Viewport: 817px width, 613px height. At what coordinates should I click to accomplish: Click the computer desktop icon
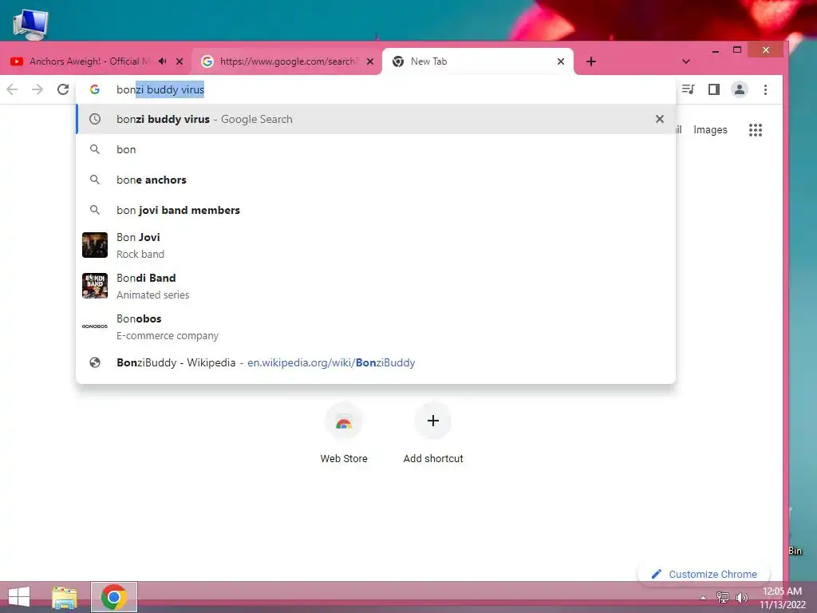[30, 25]
